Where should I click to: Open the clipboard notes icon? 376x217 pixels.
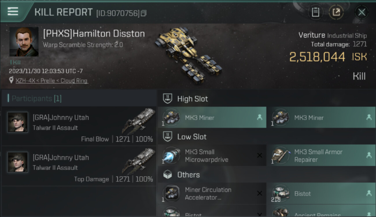click(316, 12)
